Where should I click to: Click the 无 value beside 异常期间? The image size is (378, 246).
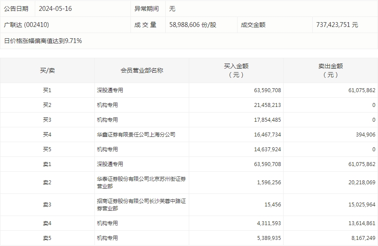coord(172,9)
